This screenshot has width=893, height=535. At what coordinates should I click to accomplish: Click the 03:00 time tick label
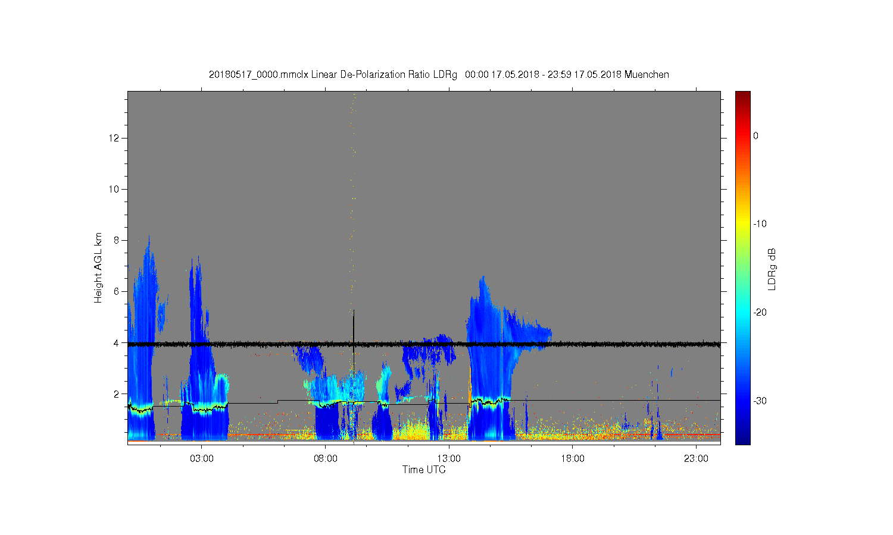pyautogui.click(x=202, y=459)
